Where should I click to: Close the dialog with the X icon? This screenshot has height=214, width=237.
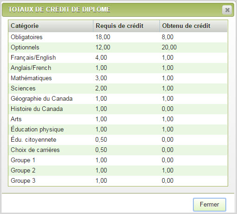(x=227, y=10)
